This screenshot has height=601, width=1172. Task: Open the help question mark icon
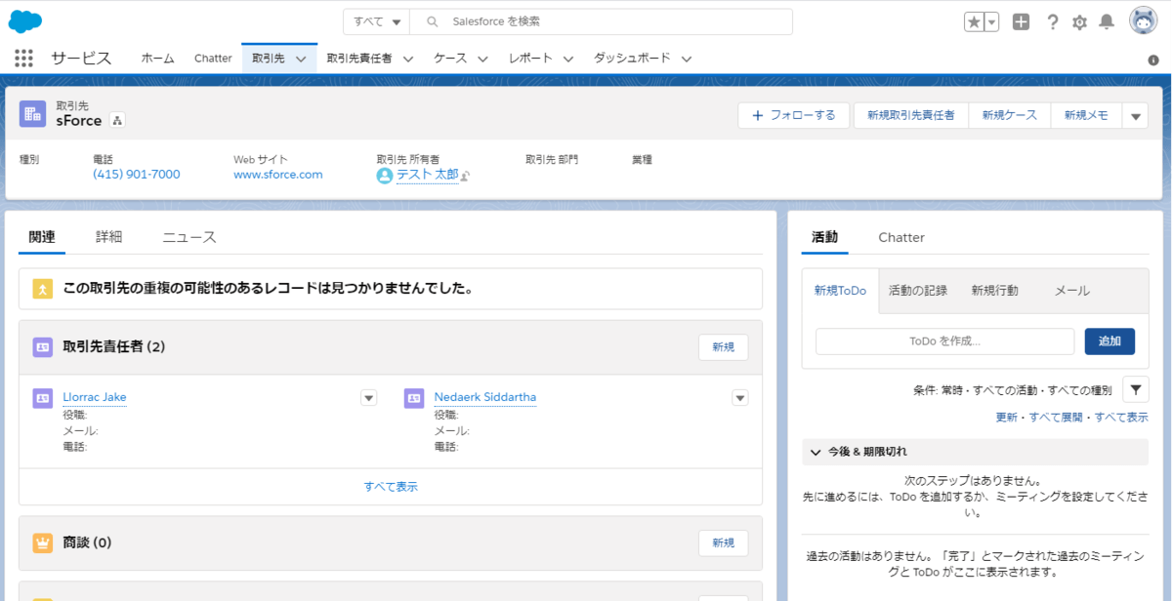[1052, 21]
